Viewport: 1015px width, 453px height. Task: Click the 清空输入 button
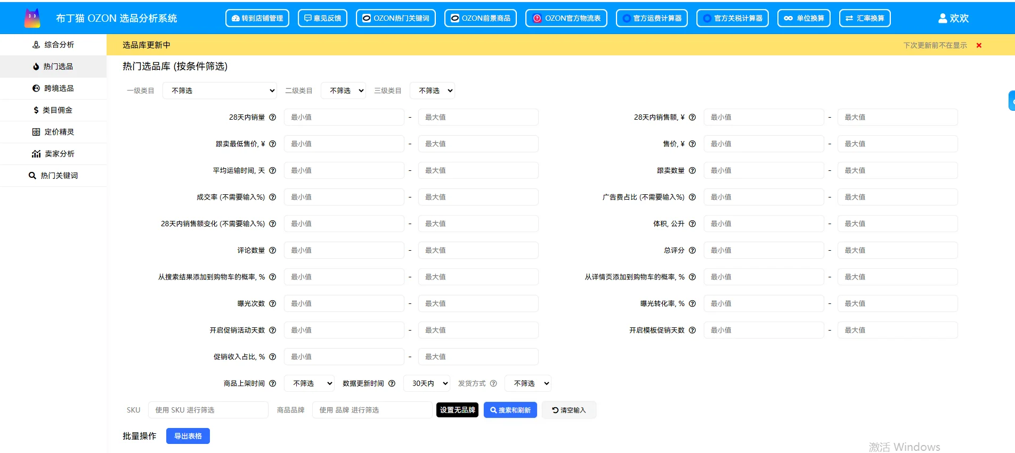point(569,410)
